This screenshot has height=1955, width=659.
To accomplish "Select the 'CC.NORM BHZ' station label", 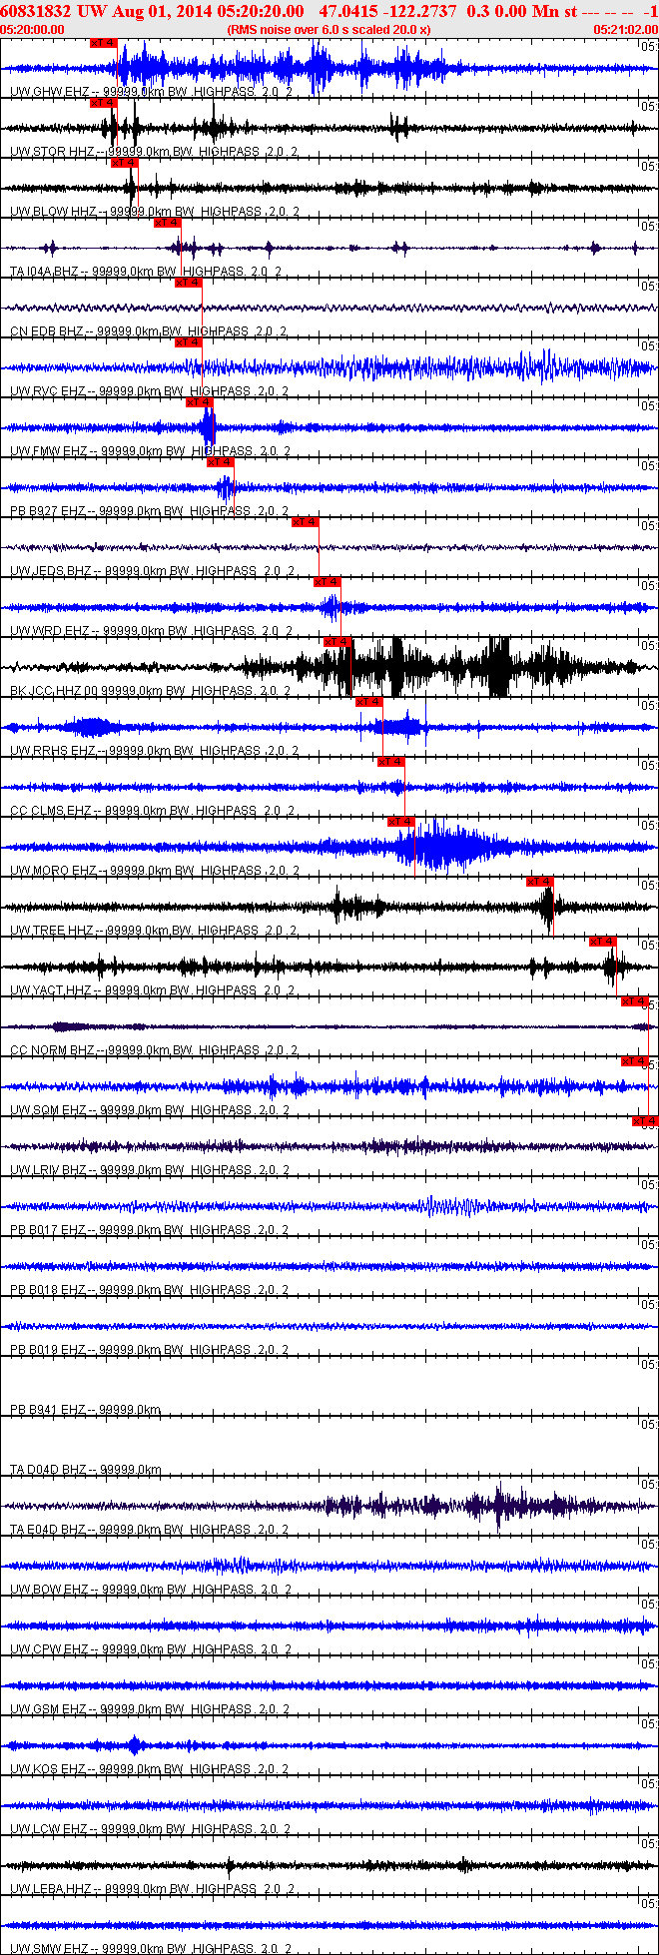I will click(x=52, y=1050).
